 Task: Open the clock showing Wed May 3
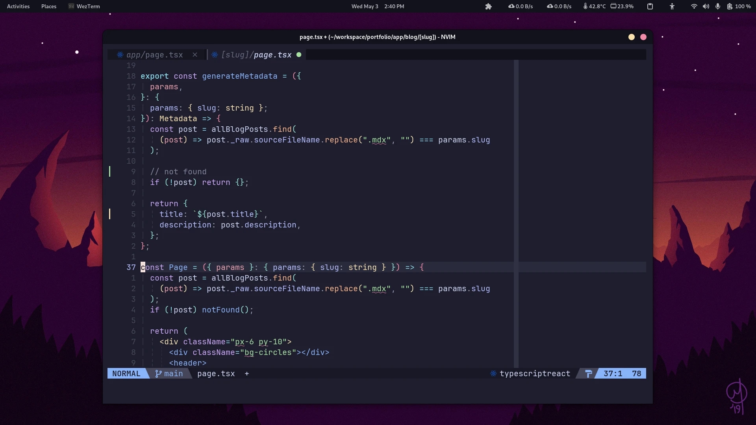pyautogui.click(x=378, y=6)
